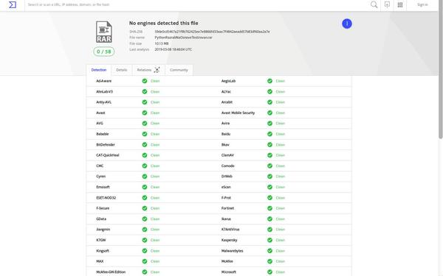The height and width of the screenshot is (276, 443).
Task: Select the file name ending in .rar
Action: point(183,38)
